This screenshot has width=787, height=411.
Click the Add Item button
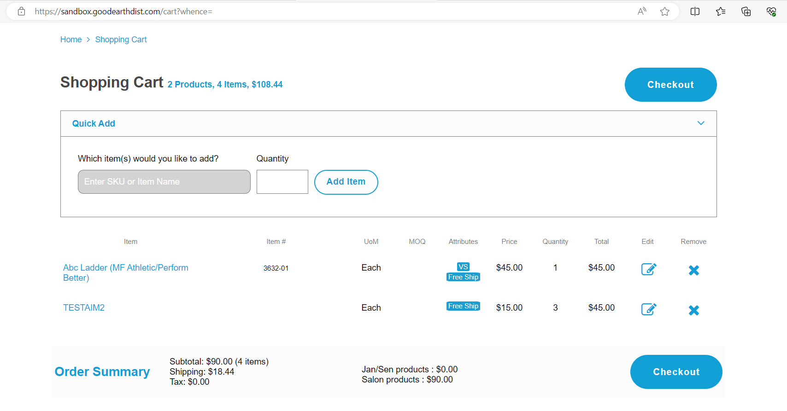coord(346,182)
